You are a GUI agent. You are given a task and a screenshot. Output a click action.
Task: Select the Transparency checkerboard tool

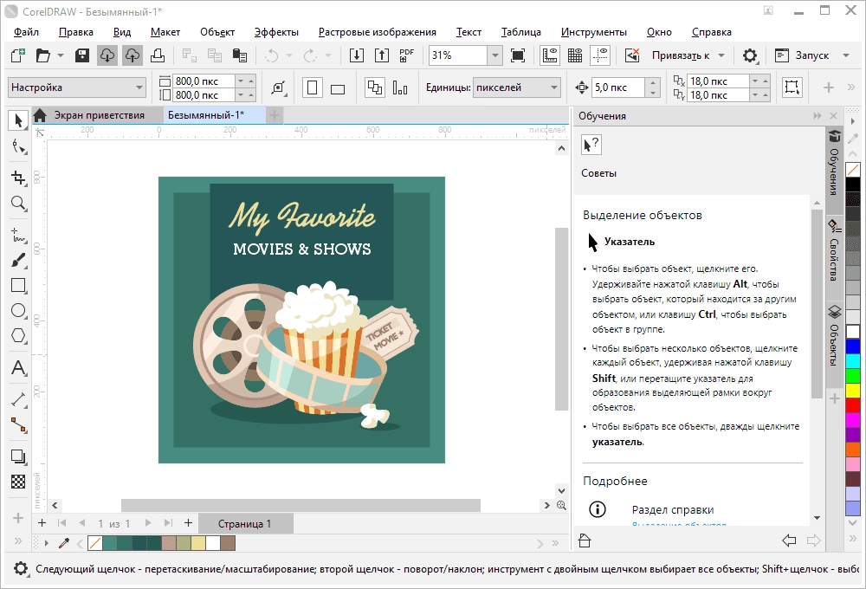18,482
